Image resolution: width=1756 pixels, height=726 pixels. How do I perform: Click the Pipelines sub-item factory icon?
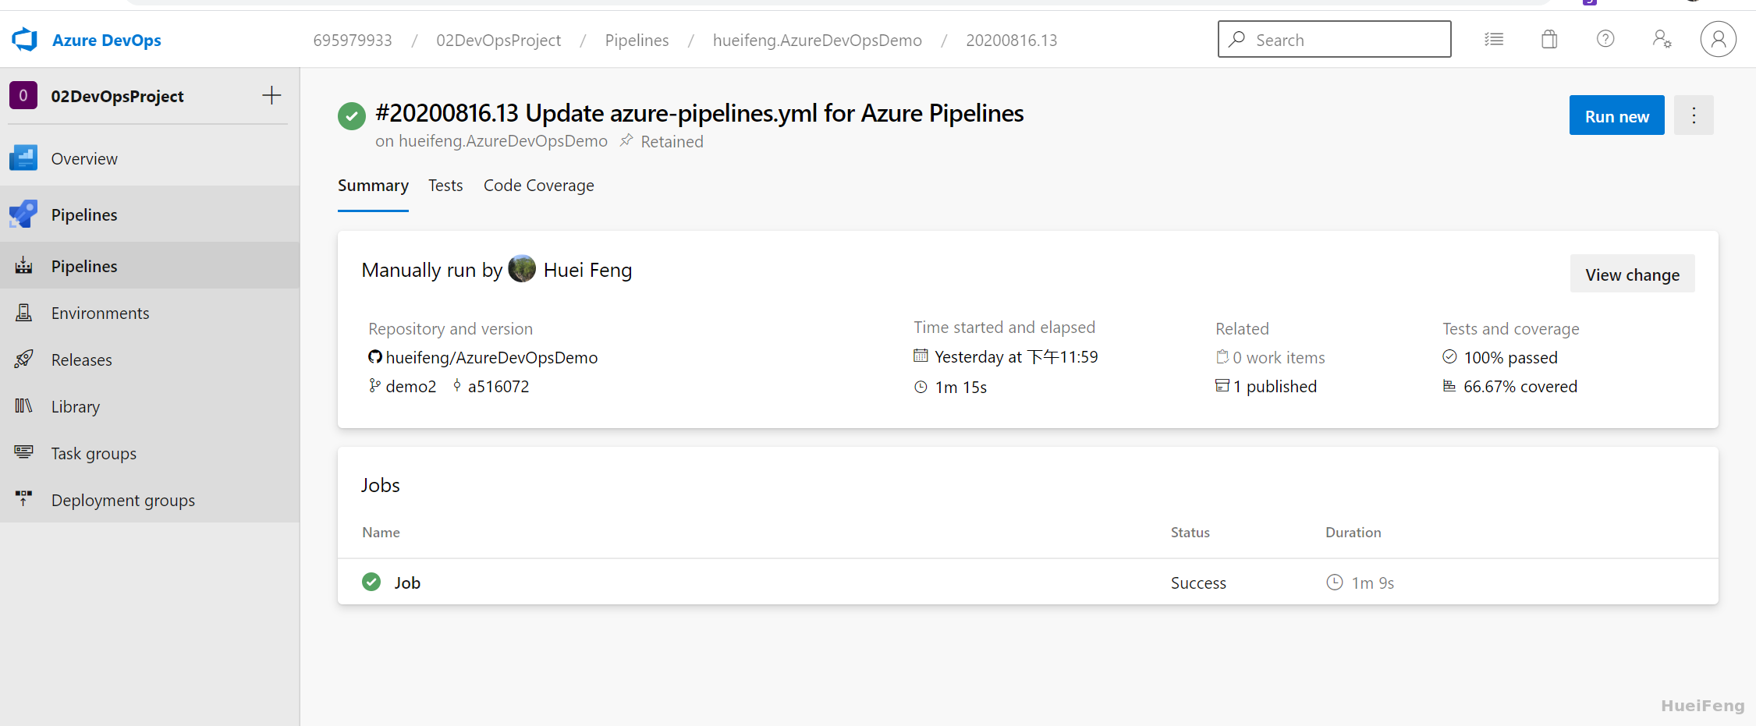pyautogui.click(x=24, y=266)
